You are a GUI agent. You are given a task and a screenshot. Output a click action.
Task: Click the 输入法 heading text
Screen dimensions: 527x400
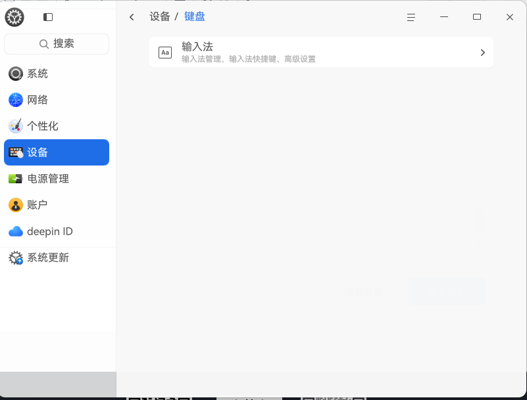(197, 47)
